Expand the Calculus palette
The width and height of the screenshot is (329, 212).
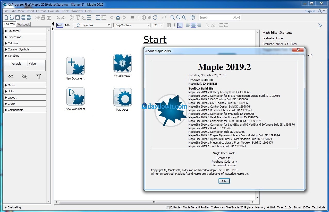pyautogui.click(x=25, y=43)
